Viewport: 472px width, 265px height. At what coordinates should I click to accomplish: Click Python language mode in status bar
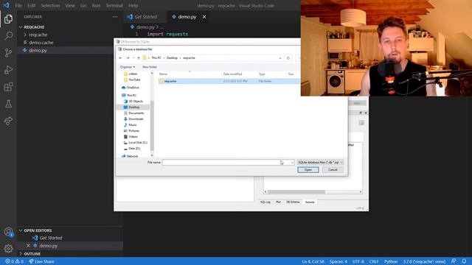391,261
